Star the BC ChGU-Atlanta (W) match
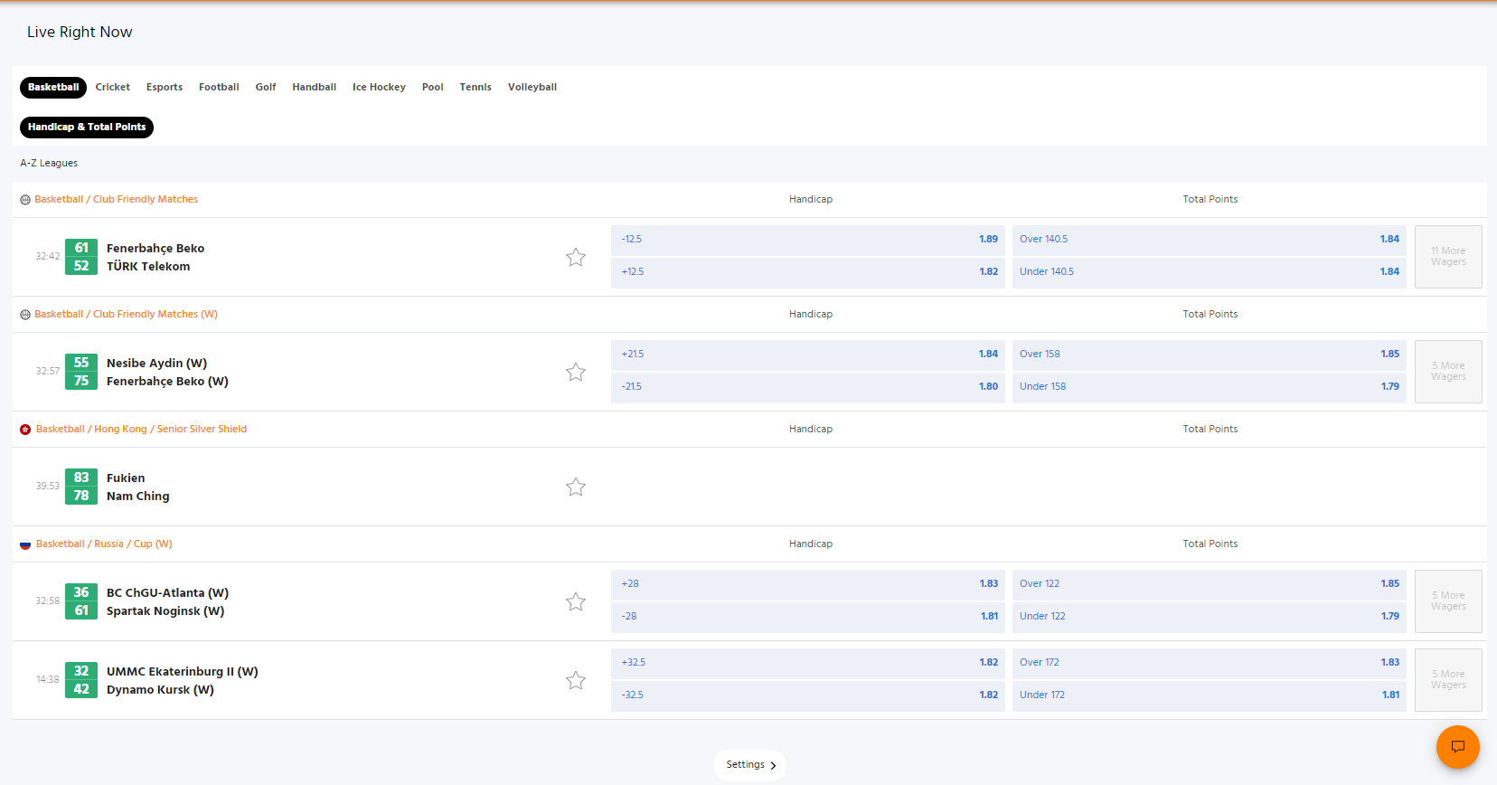This screenshot has height=785, width=1497. point(576,601)
